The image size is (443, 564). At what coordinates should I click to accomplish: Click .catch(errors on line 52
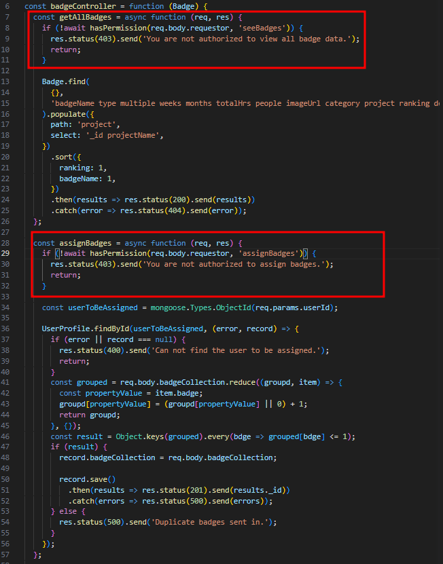pos(96,501)
